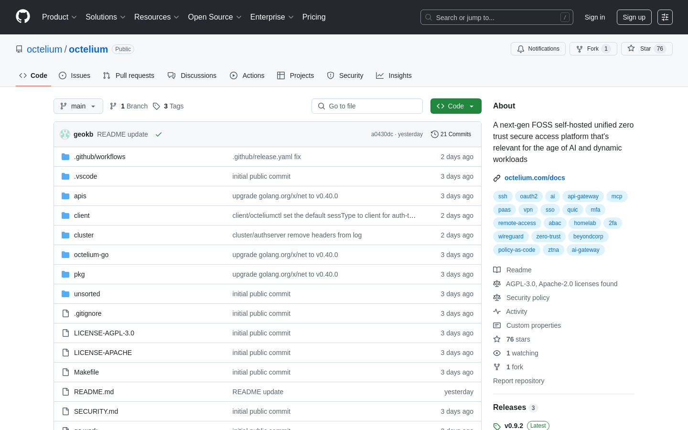
Task: Click the Readme book icon
Action: point(497,270)
